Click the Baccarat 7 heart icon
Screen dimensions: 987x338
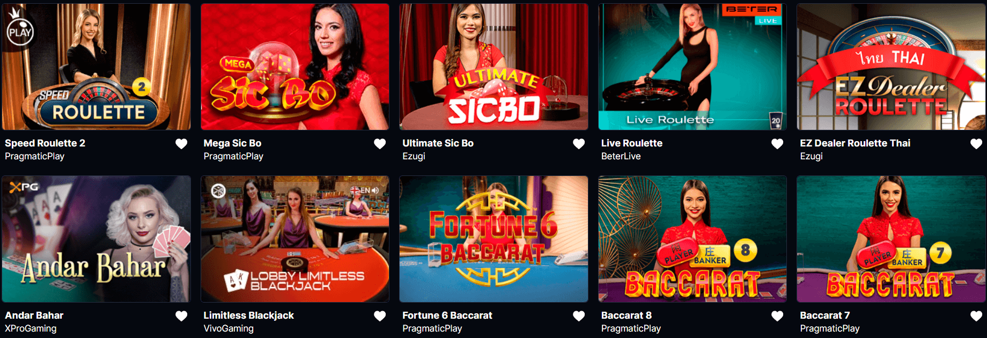[x=976, y=316]
